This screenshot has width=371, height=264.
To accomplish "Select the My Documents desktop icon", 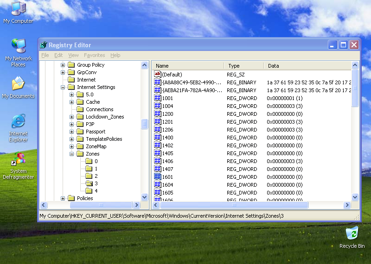I will click(18, 87).
